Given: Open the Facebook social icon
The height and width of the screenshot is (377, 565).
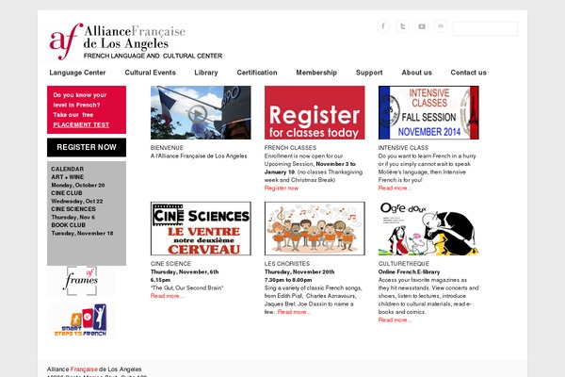Looking at the screenshot, I should [383, 26].
